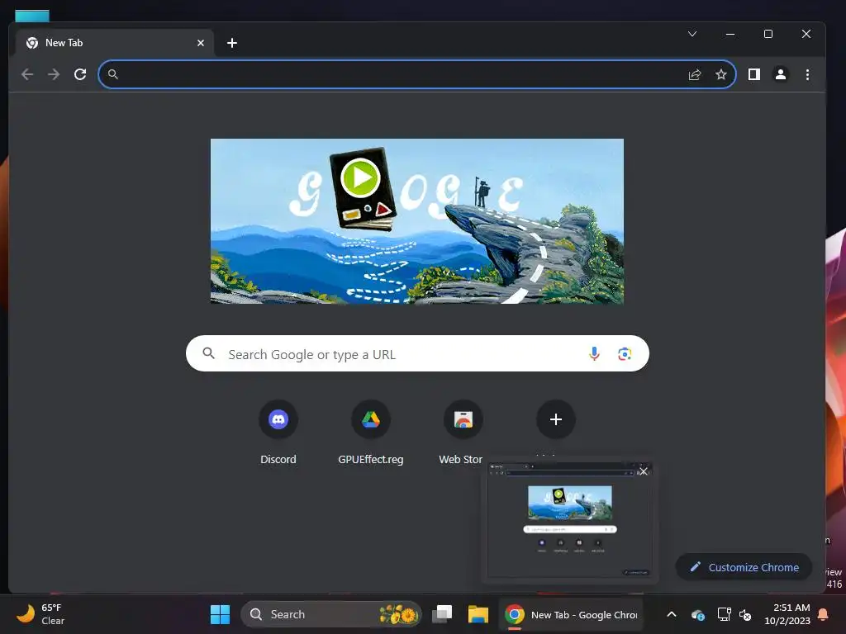Viewport: 846px width, 634px height.
Task: Add a new shortcut
Action: pos(556,419)
